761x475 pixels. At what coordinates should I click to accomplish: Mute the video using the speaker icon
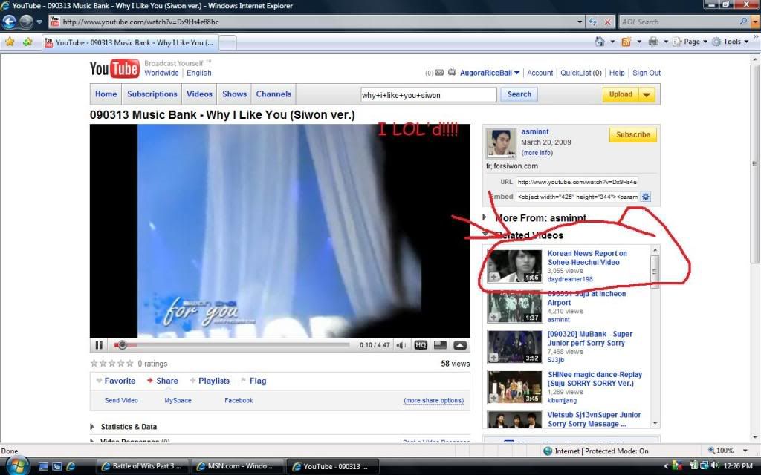coord(401,345)
